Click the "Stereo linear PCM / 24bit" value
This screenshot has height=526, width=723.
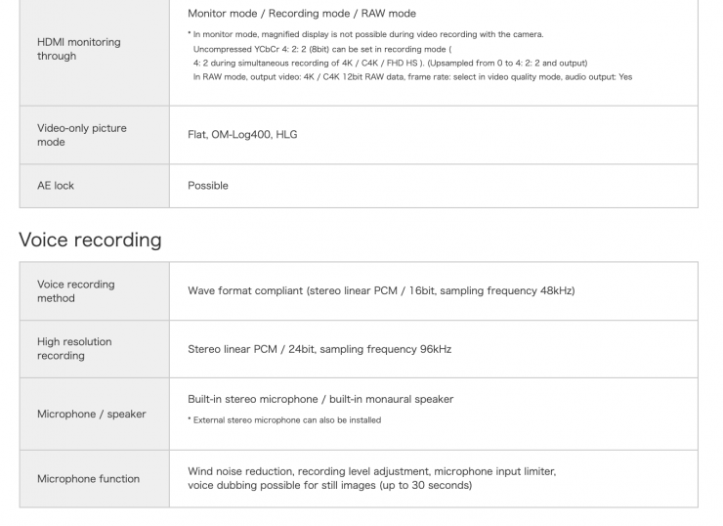click(319, 349)
